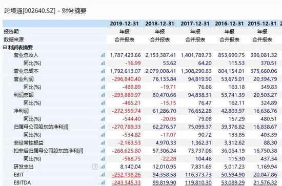Image resolution: width=282 pixels, height=186 pixels.
Task: Open chart icon for 营业总收入 row
Action: coord(103,55)
